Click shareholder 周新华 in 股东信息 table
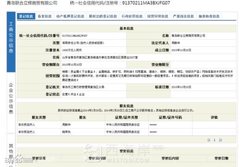The height and width of the screenshot is (167, 251). (66, 124)
